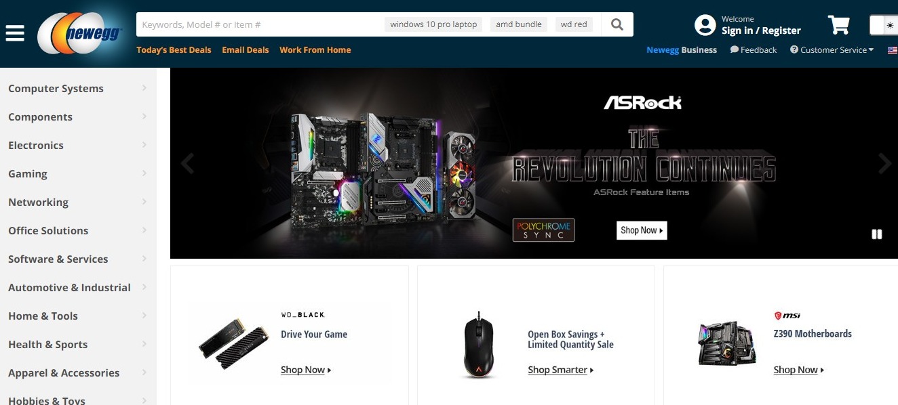Open the hamburger navigation menu
The height and width of the screenshot is (405, 898).
coord(15,33)
